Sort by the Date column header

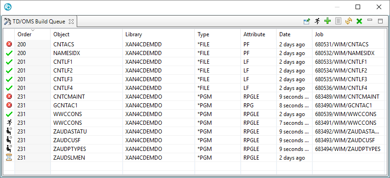294,34
